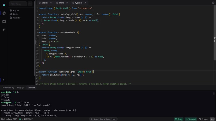The width and height of the screenshot is (216, 121).
Task: Open the preview window sidebar icon
Action: 4,21
